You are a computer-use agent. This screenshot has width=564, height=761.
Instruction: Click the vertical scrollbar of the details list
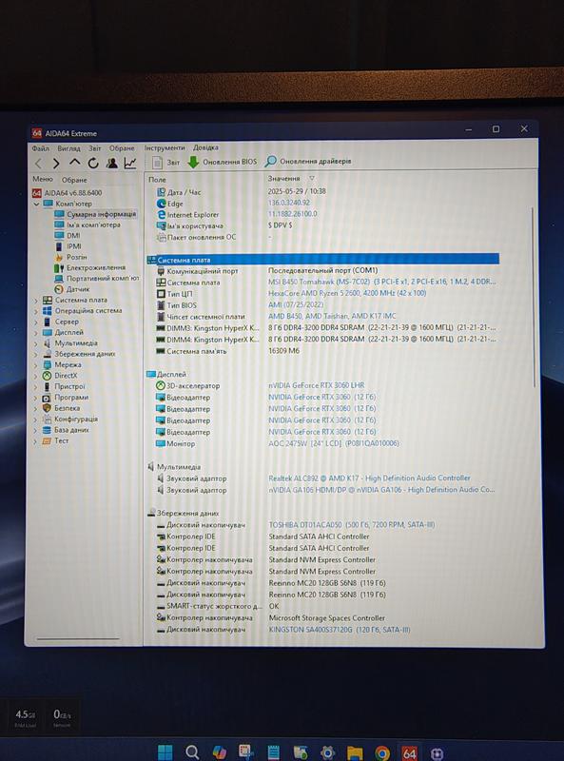point(534,296)
